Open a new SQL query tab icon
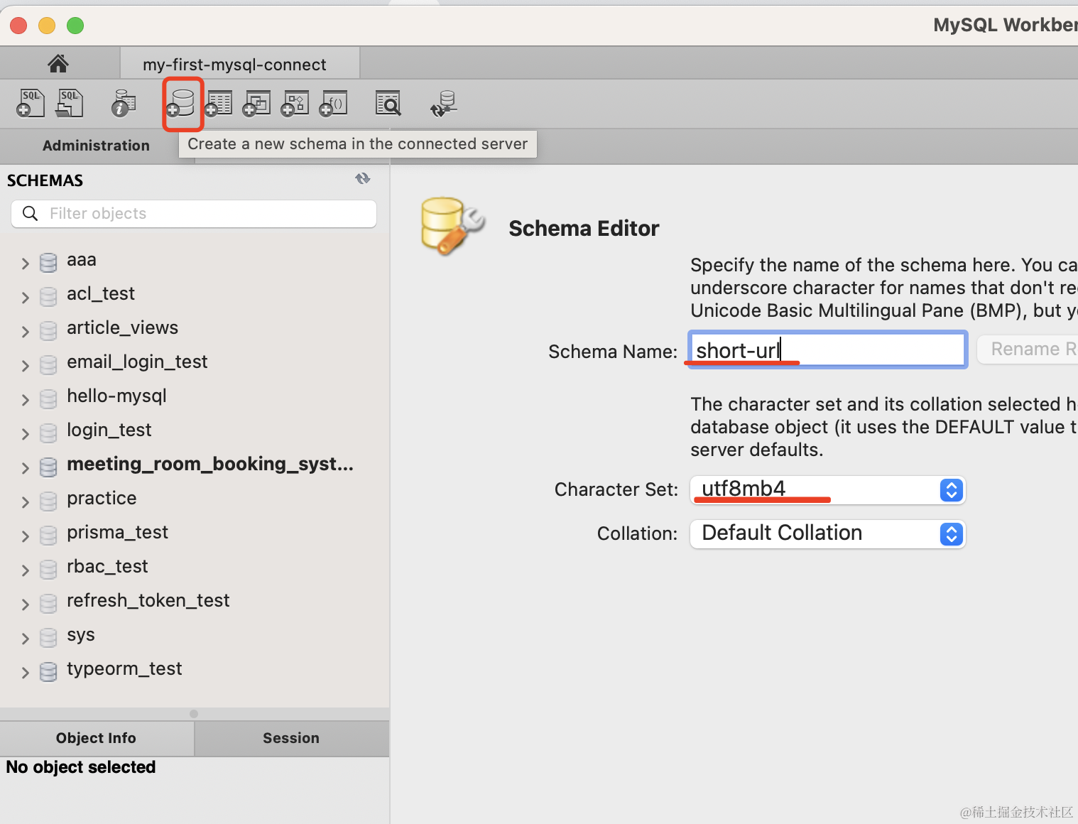 [x=31, y=104]
